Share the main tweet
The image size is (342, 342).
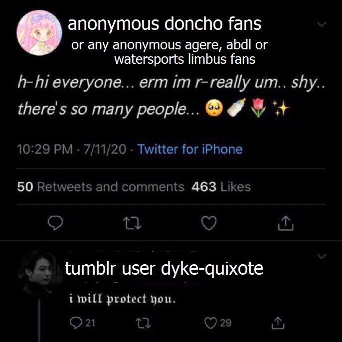coord(286,223)
